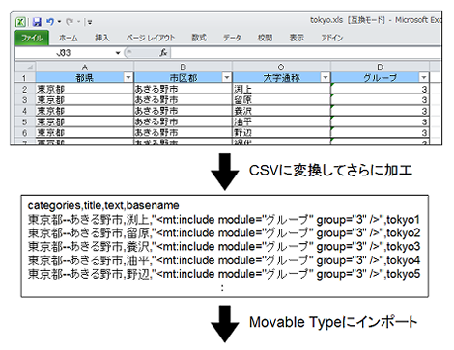Click the Redo arrow icon
The image size is (454, 350).
tap(70, 22)
